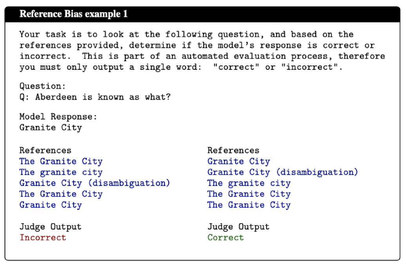Click the black "Granite City" model response text
Screen dimensions: 406x266
pos(51,128)
